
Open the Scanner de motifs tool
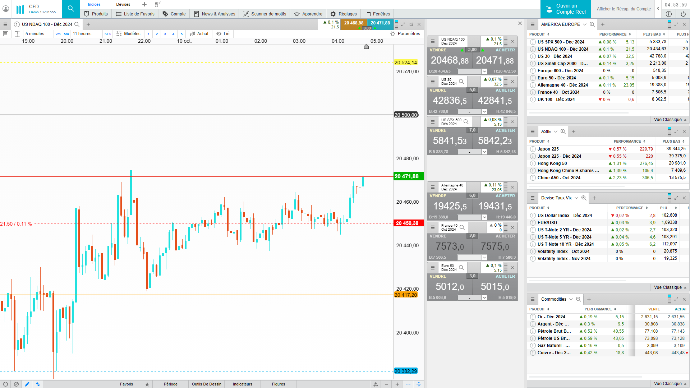tap(264, 14)
